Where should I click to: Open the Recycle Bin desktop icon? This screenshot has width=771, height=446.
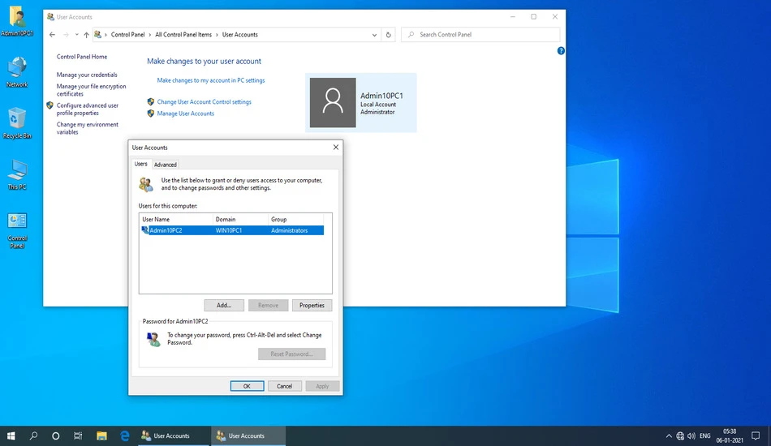click(17, 123)
